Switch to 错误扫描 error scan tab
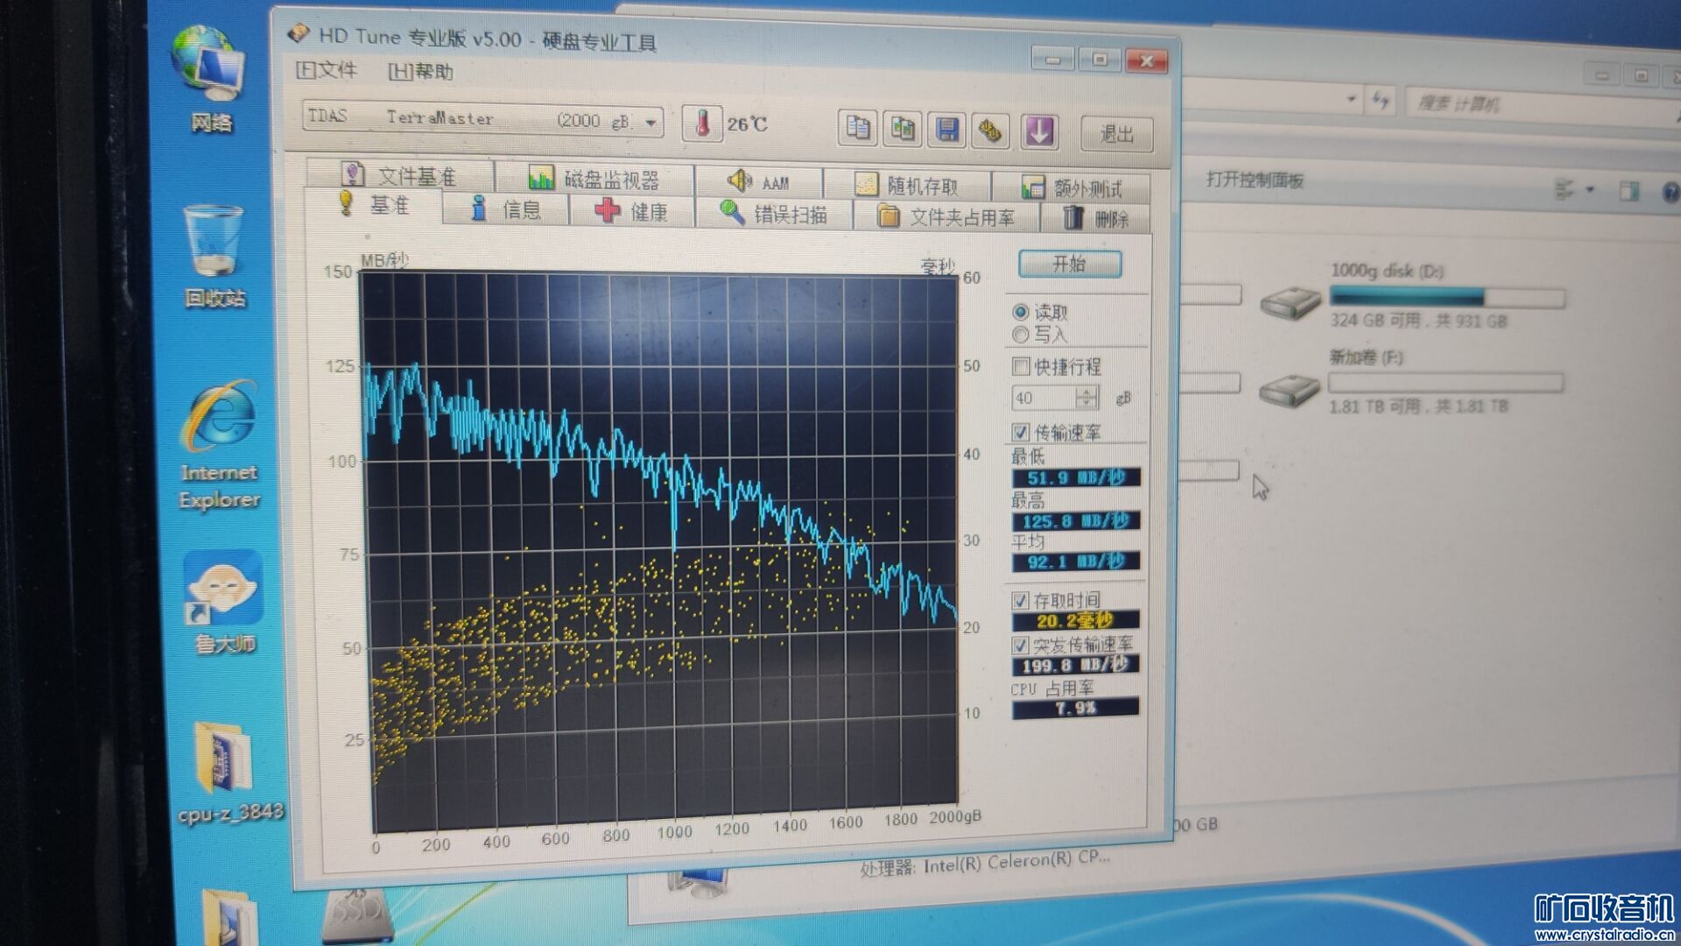The image size is (1681, 946). pos(774,214)
